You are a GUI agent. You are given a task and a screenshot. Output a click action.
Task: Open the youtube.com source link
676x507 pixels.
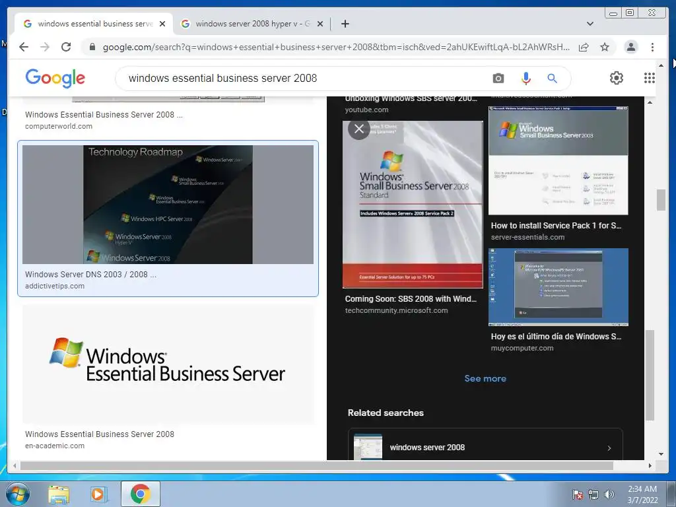(x=366, y=110)
